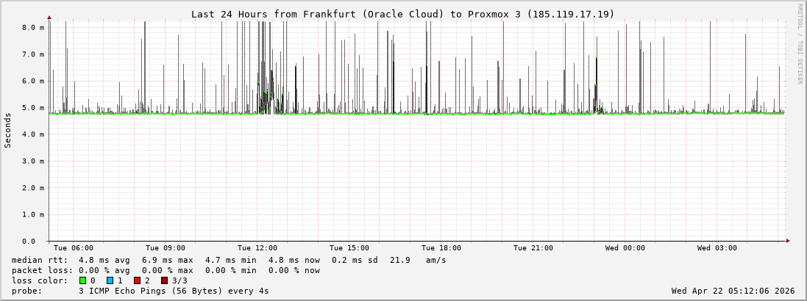This screenshot has width=807, height=301.
Task: Click the 5.0 m y-axis label
Action: (x=33, y=108)
